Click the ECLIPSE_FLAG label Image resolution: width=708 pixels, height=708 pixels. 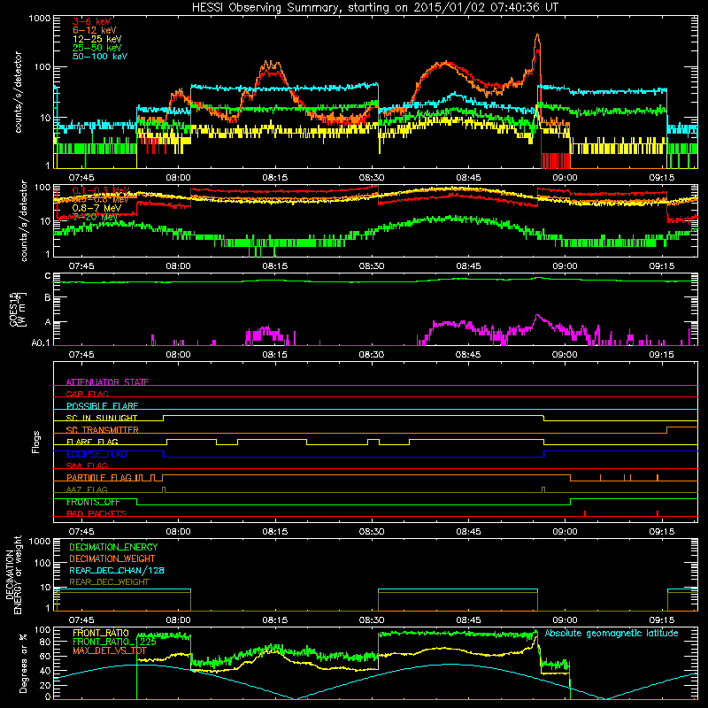pos(96,454)
